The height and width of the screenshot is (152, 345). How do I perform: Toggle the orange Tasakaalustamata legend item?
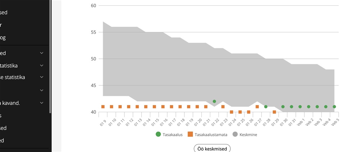coord(207,134)
